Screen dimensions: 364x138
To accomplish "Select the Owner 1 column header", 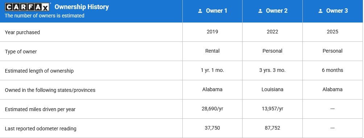I will (212, 11).
